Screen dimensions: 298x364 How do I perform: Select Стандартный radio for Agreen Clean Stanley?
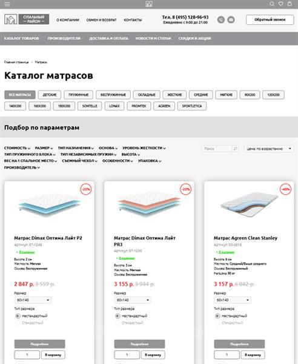[x=217, y=323]
